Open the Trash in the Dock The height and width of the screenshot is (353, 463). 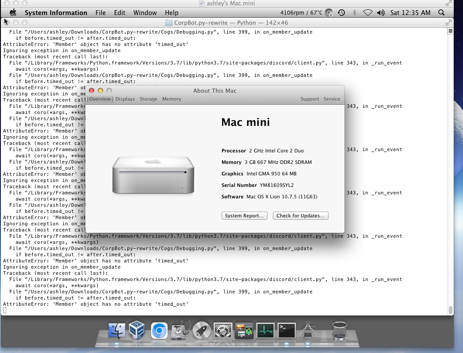340,330
